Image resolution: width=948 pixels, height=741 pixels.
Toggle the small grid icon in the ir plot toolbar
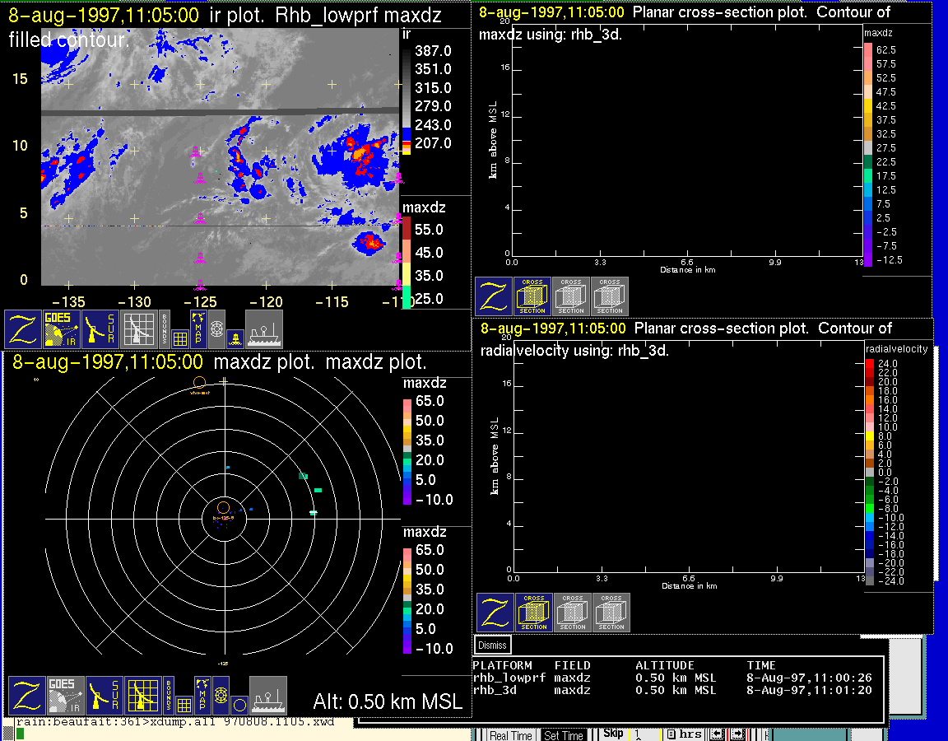[180, 338]
